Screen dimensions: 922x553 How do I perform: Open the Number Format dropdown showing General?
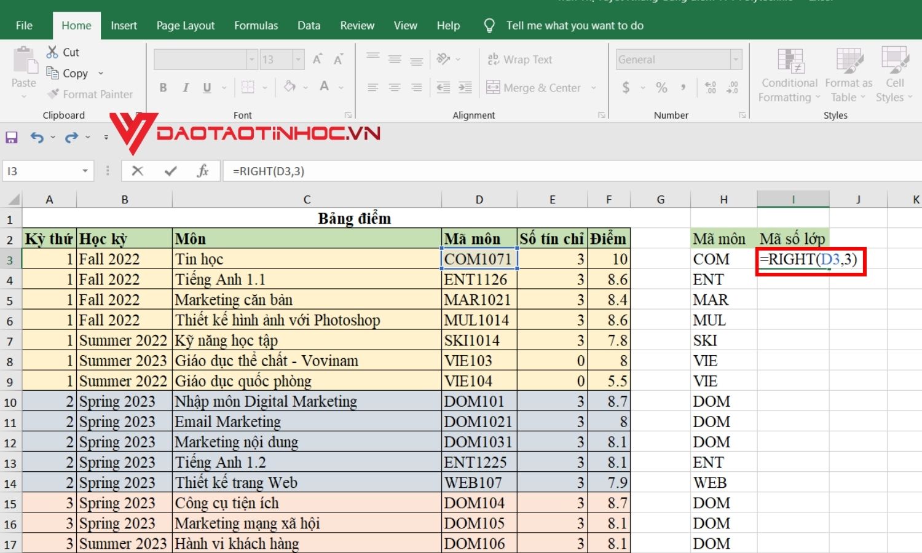pos(678,59)
